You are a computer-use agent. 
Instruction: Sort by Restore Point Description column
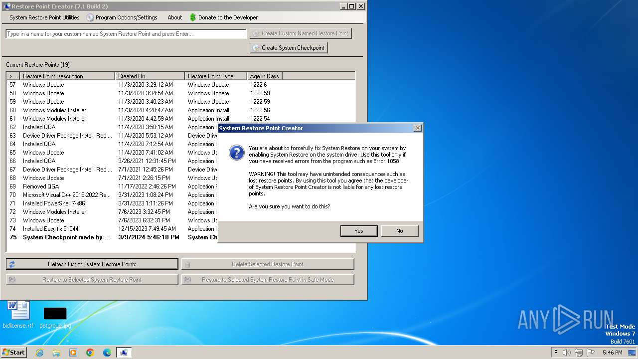coord(67,76)
